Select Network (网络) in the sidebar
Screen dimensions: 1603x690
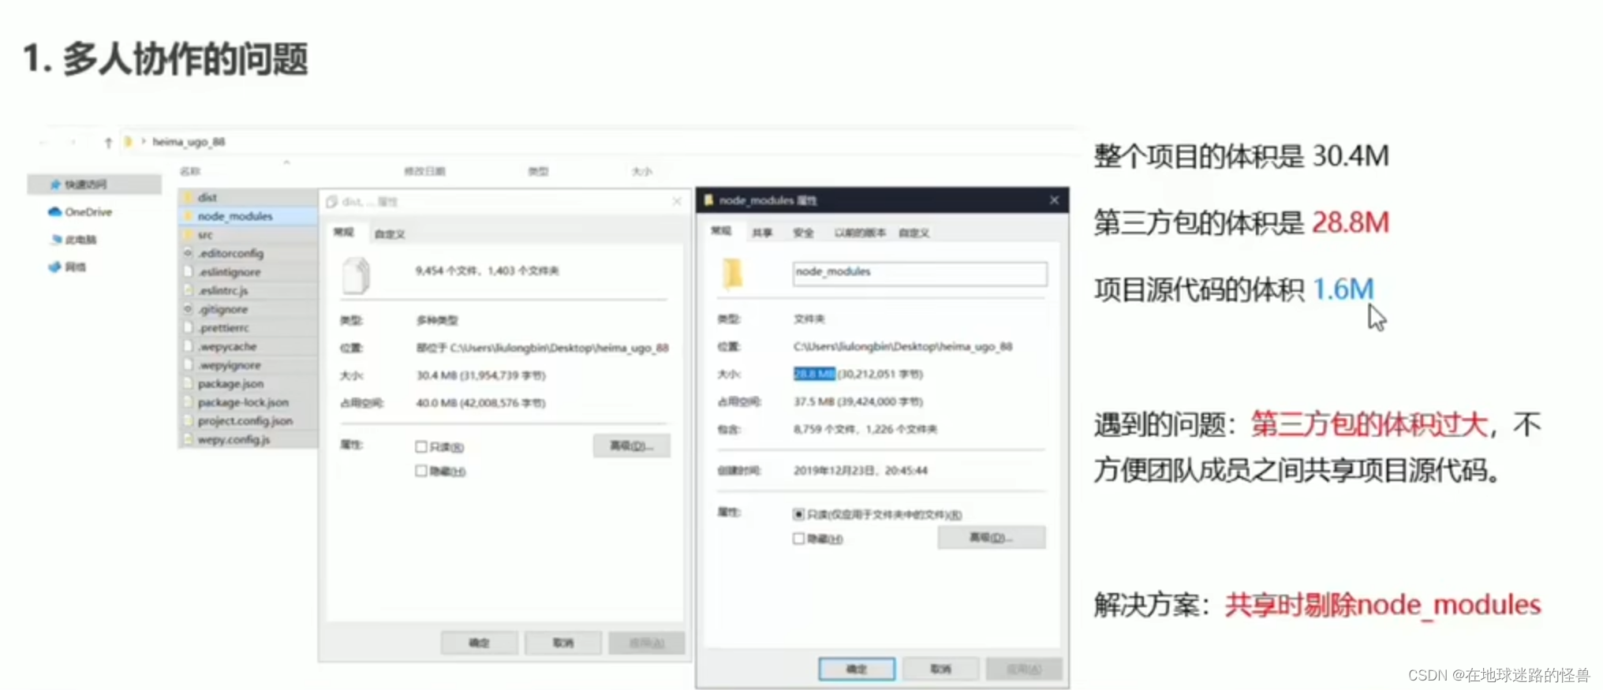tap(76, 267)
